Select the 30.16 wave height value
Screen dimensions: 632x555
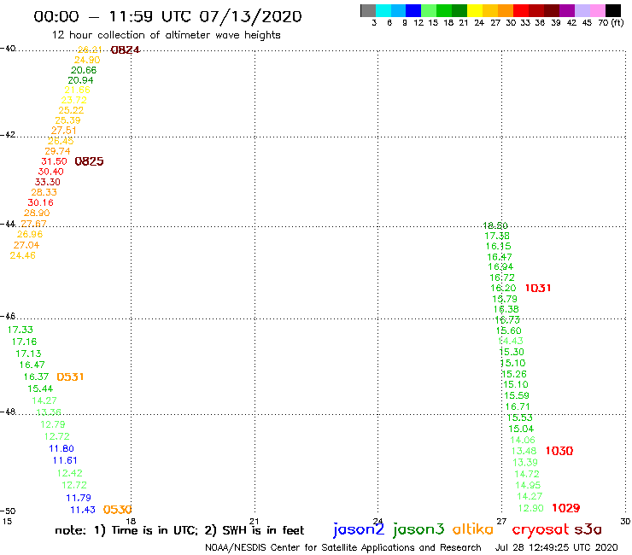click(40, 202)
